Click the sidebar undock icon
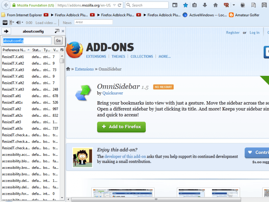Image resolution: width=269 pixels, height=202 pixels. tap(57, 31)
